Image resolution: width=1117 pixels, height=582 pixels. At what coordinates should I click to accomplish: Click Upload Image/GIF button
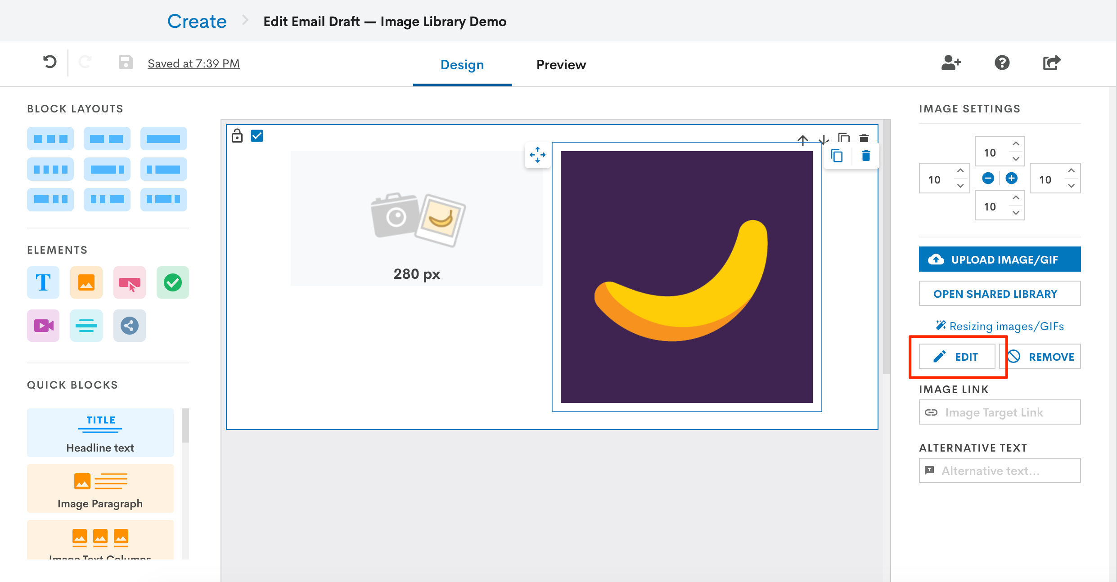point(1000,260)
